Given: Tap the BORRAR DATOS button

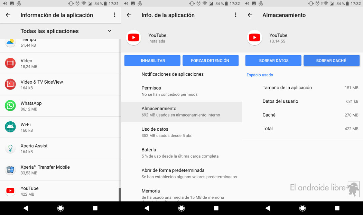Looking at the screenshot, I should coord(273,60).
